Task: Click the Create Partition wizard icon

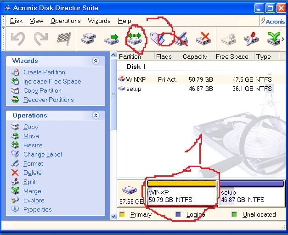Action: tap(16, 72)
